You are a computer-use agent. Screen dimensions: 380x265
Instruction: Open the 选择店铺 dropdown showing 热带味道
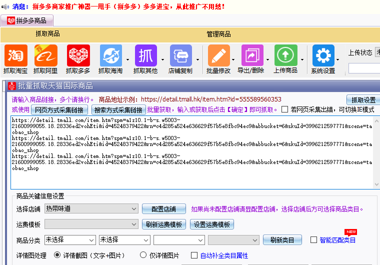click(x=91, y=209)
